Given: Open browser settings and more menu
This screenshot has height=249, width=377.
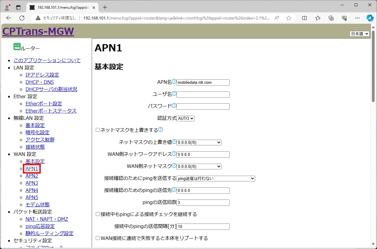Looking at the screenshot, I should 357,18.
